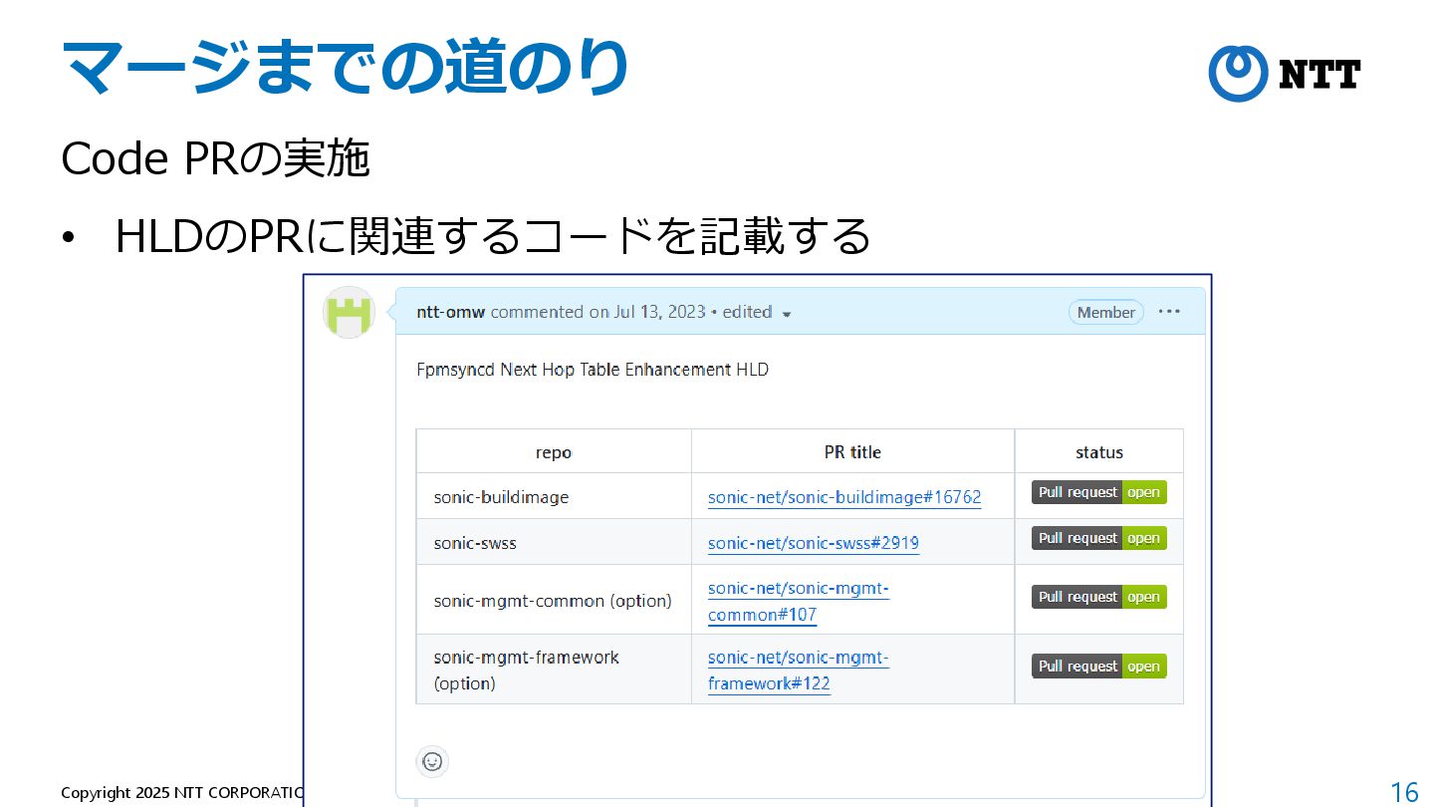Image resolution: width=1434 pixels, height=807 pixels.
Task: Select the 'sonic-buildimage' repo cell
Action: pos(554,496)
